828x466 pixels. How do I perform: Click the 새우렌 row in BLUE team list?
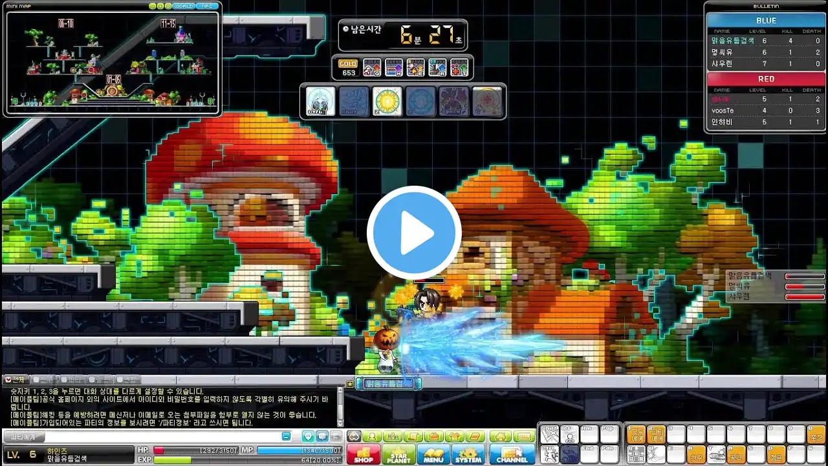[766, 63]
